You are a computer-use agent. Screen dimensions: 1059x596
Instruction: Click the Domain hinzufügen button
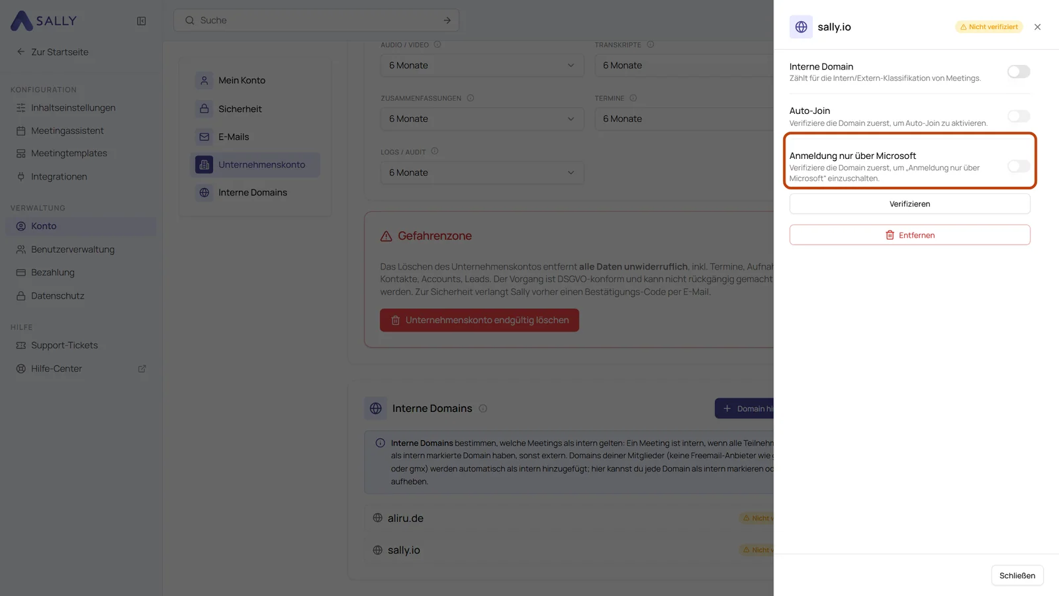click(x=744, y=409)
